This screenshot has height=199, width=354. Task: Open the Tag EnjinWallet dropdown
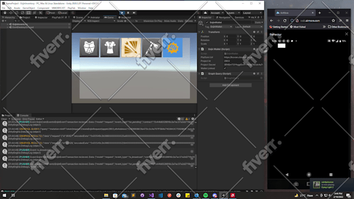[221, 27]
